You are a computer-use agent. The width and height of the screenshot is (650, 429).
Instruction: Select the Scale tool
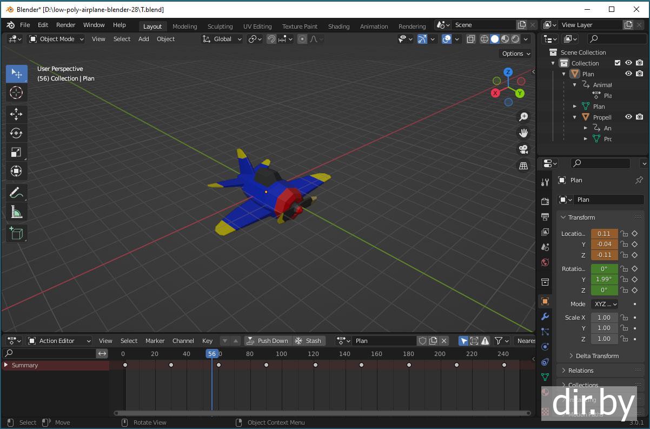pyautogui.click(x=16, y=152)
